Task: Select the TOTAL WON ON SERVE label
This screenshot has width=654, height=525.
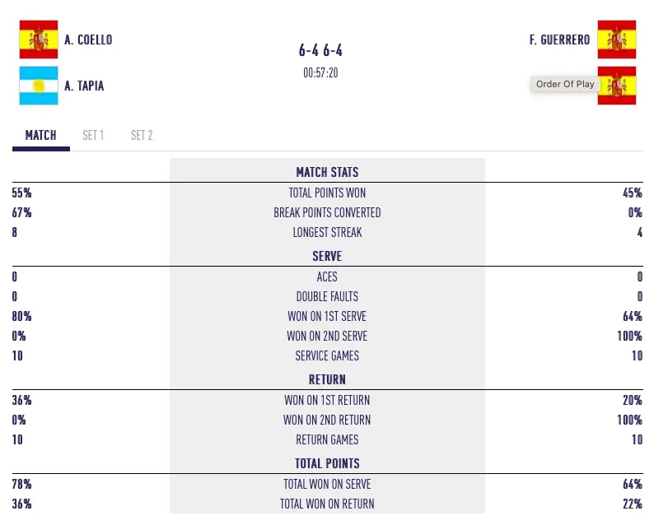Action: [327, 484]
